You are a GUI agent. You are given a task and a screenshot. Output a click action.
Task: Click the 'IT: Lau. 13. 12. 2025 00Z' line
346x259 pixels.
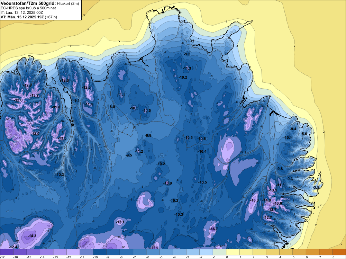(x=22, y=12)
